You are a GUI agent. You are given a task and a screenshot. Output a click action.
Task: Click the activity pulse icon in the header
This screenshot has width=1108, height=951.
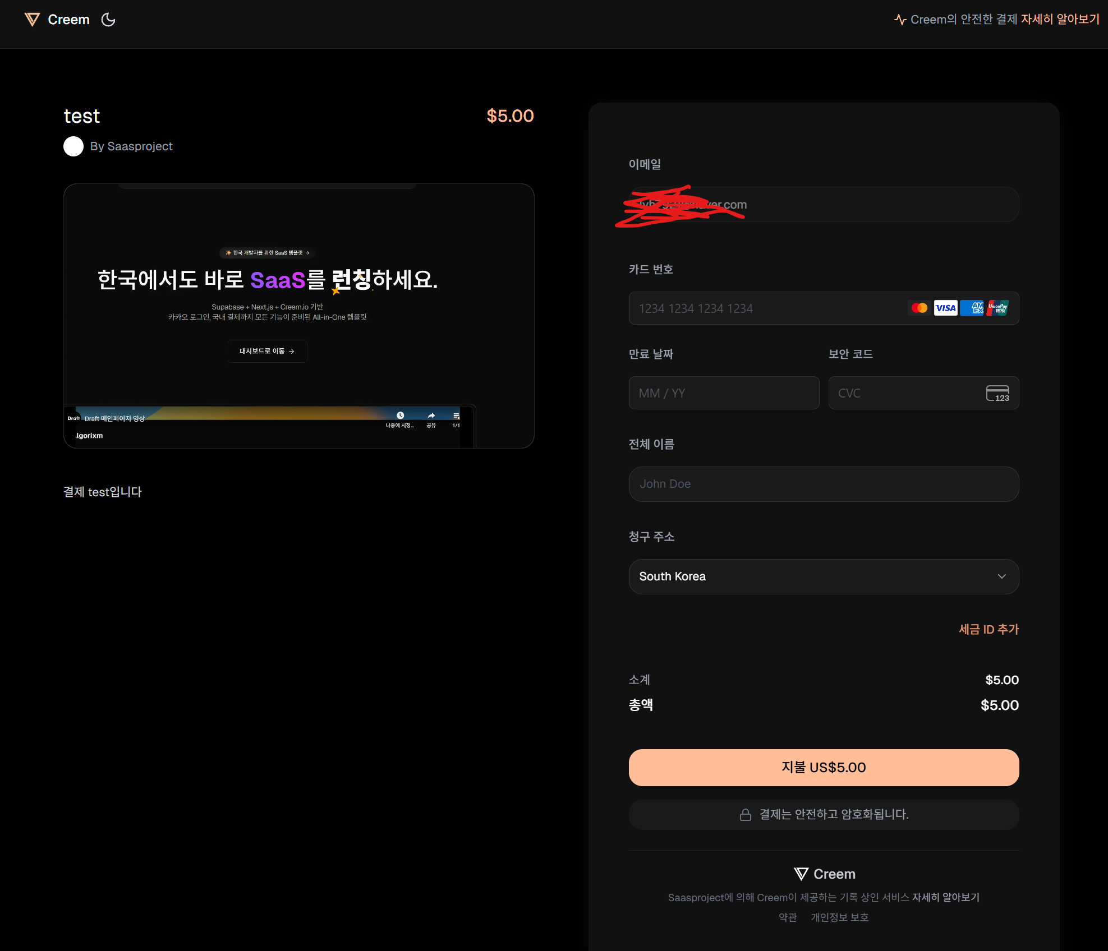(x=900, y=19)
